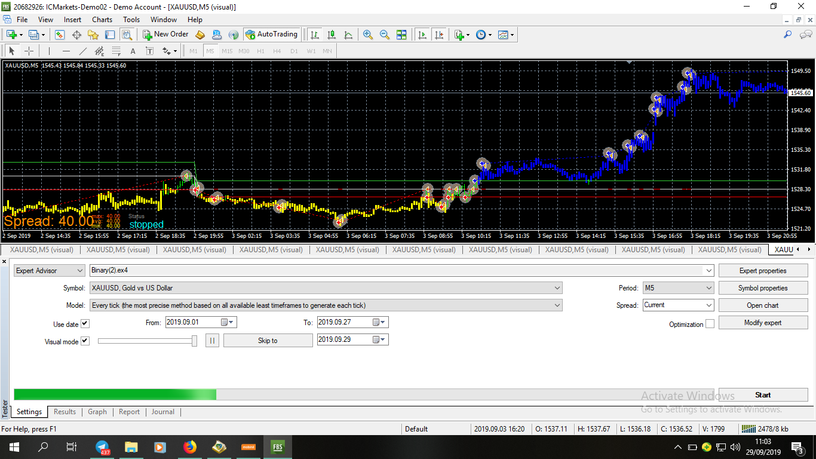Viewport: 816px width, 459px height.
Task: Select the M30 timeframe button
Action: [244, 51]
